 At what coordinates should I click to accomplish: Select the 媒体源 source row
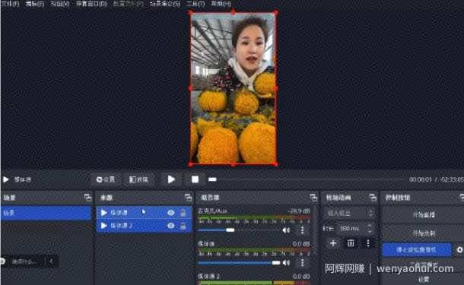[x=144, y=213]
